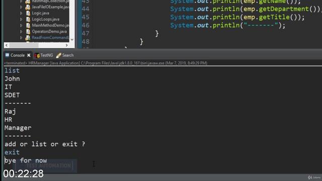Open OperatorsDemo.java in the explorer
The height and width of the screenshot is (181, 322).
tap(49, 32)
